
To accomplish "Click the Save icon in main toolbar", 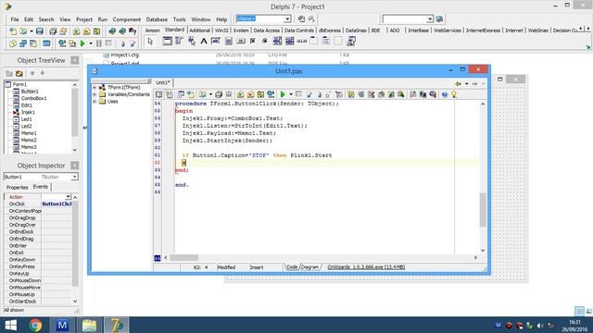I will coord(39,31).
